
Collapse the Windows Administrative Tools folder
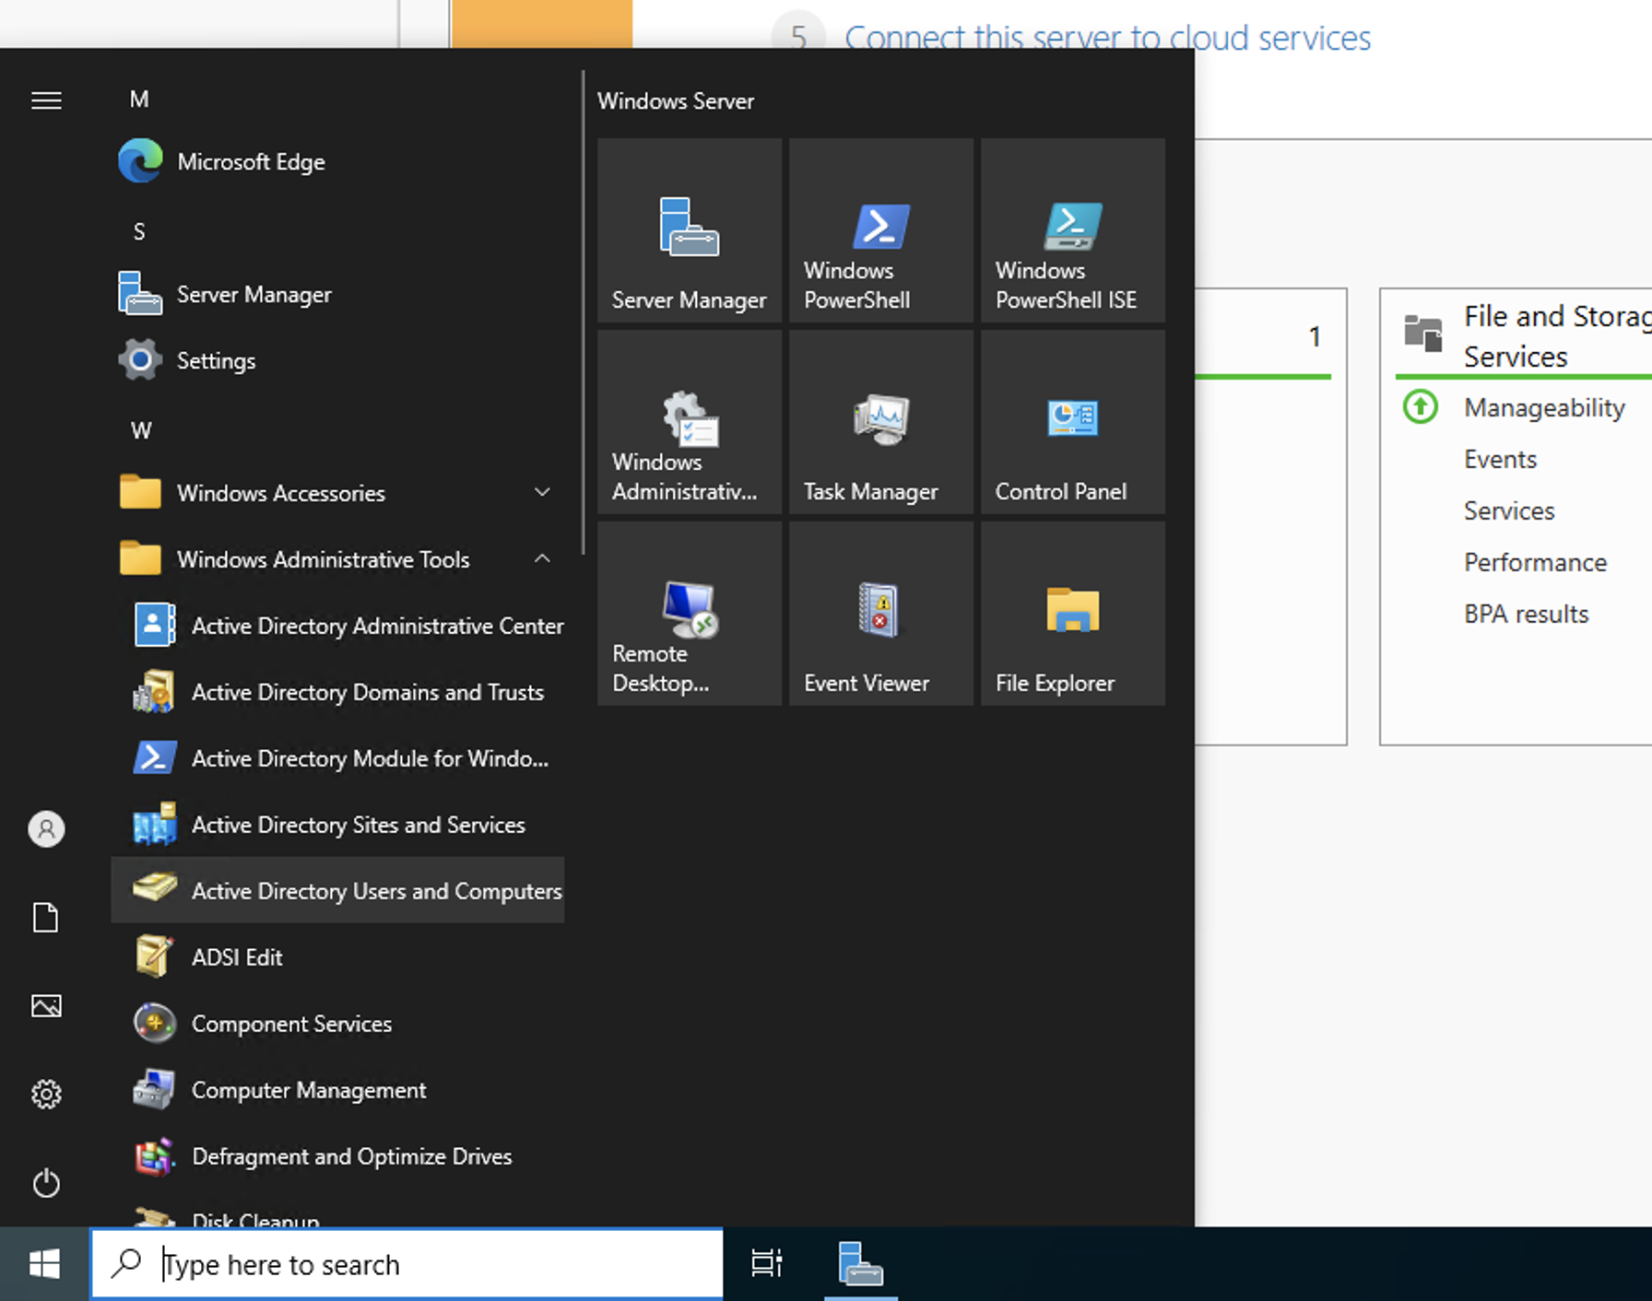(337, 560)
